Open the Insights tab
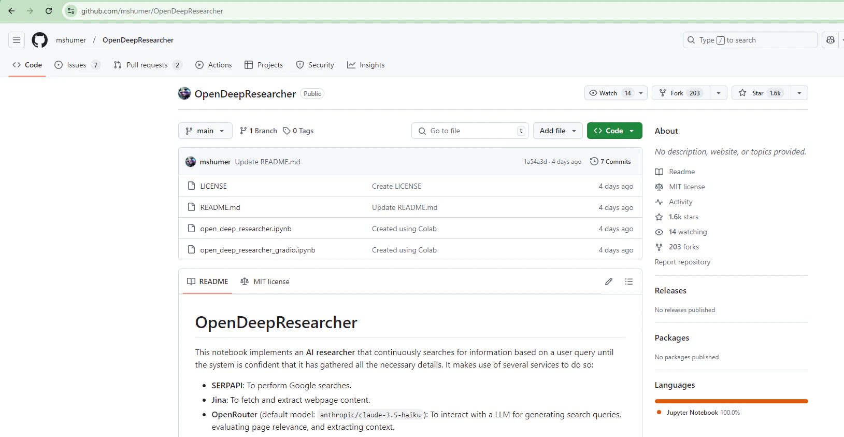844x437 pixels. (x=366, y=65)
